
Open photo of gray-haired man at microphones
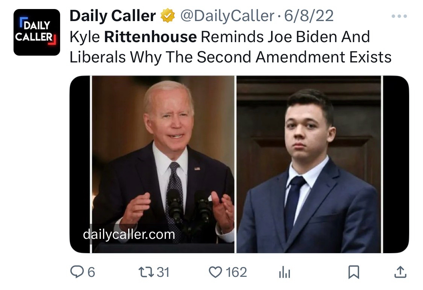click(163, 164)
